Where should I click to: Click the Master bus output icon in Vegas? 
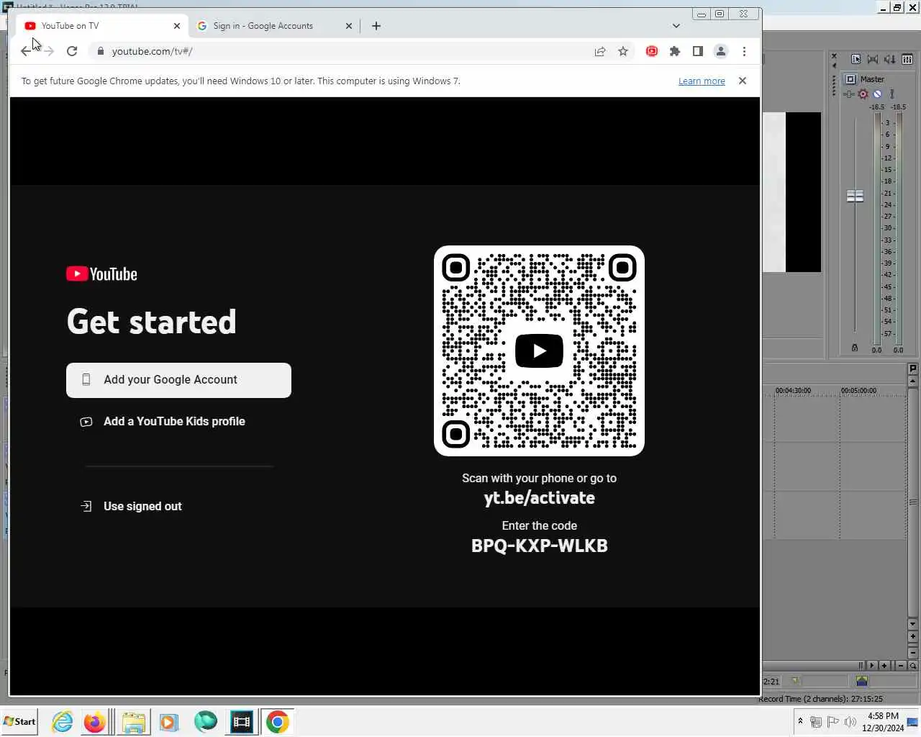pos(850,79)
